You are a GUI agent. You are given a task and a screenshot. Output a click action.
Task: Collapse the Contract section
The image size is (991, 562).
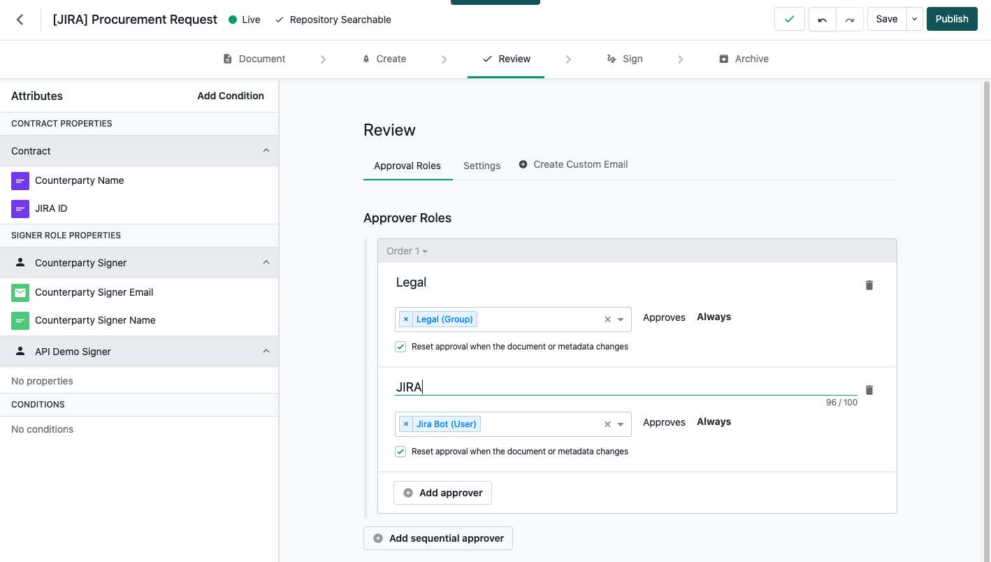[266, 151]
